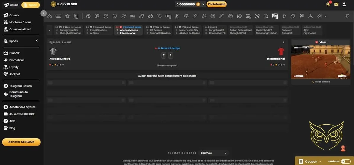The width and height of the screenshot is (354, 165).
Task: Select the volleyball icon
Action: [x=230, y=16]
